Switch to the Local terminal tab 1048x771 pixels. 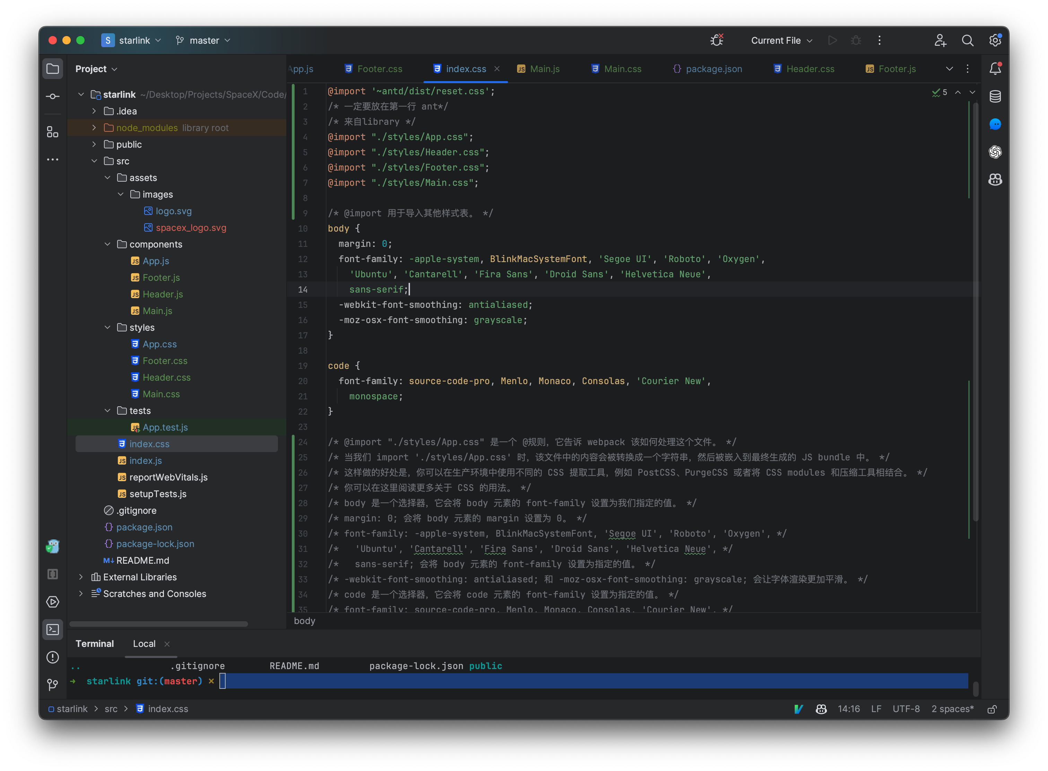click(144, 643)
